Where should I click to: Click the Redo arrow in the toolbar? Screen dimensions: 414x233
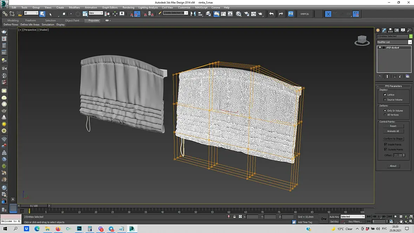pos(281,14)
